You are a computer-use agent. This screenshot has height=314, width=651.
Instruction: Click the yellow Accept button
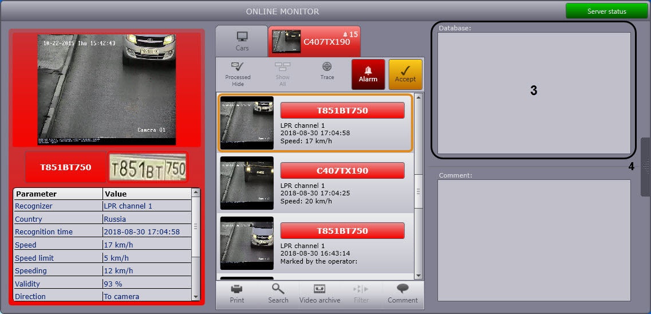[405, 74]
